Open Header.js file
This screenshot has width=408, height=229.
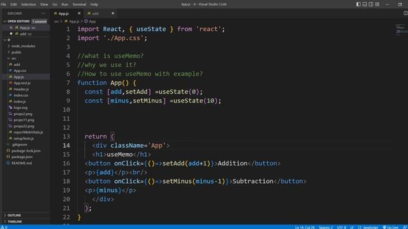(21, 89)
